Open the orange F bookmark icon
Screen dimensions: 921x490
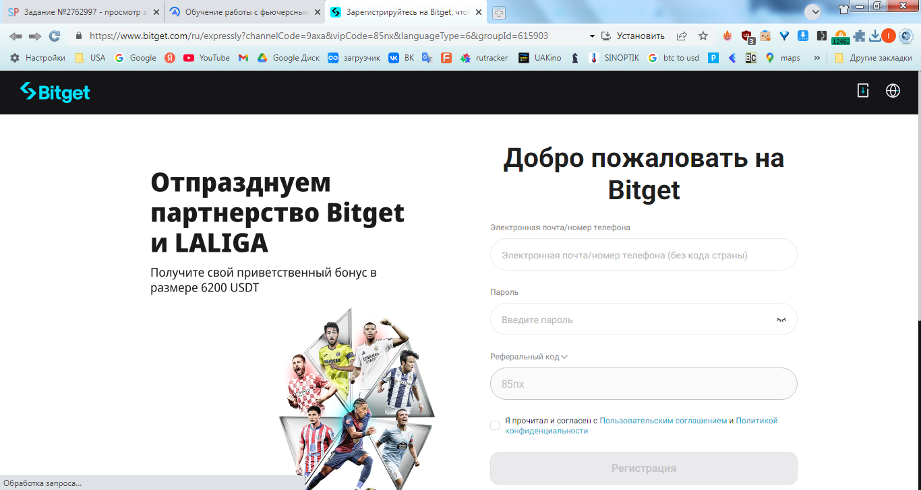coord(446,58)
